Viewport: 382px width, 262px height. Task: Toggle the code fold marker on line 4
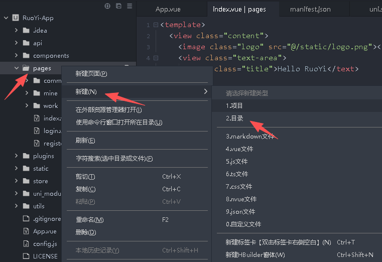(156, 58)
